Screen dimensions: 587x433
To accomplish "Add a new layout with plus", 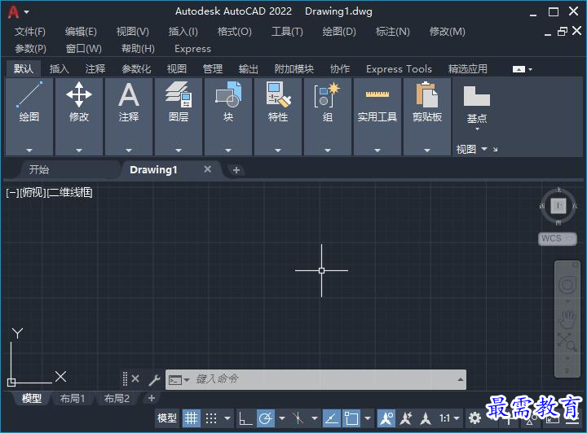I will [152, 398].
